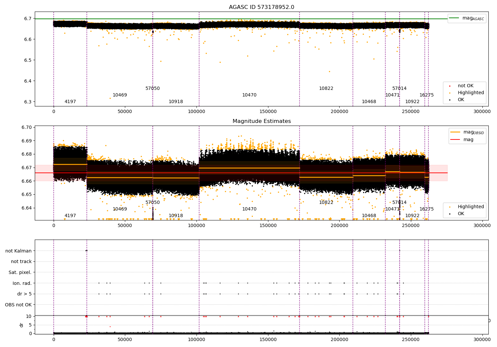Select the green mag AGASC legend entry
The height and width of the screenshot is (347, 497).
click(467, 18)
